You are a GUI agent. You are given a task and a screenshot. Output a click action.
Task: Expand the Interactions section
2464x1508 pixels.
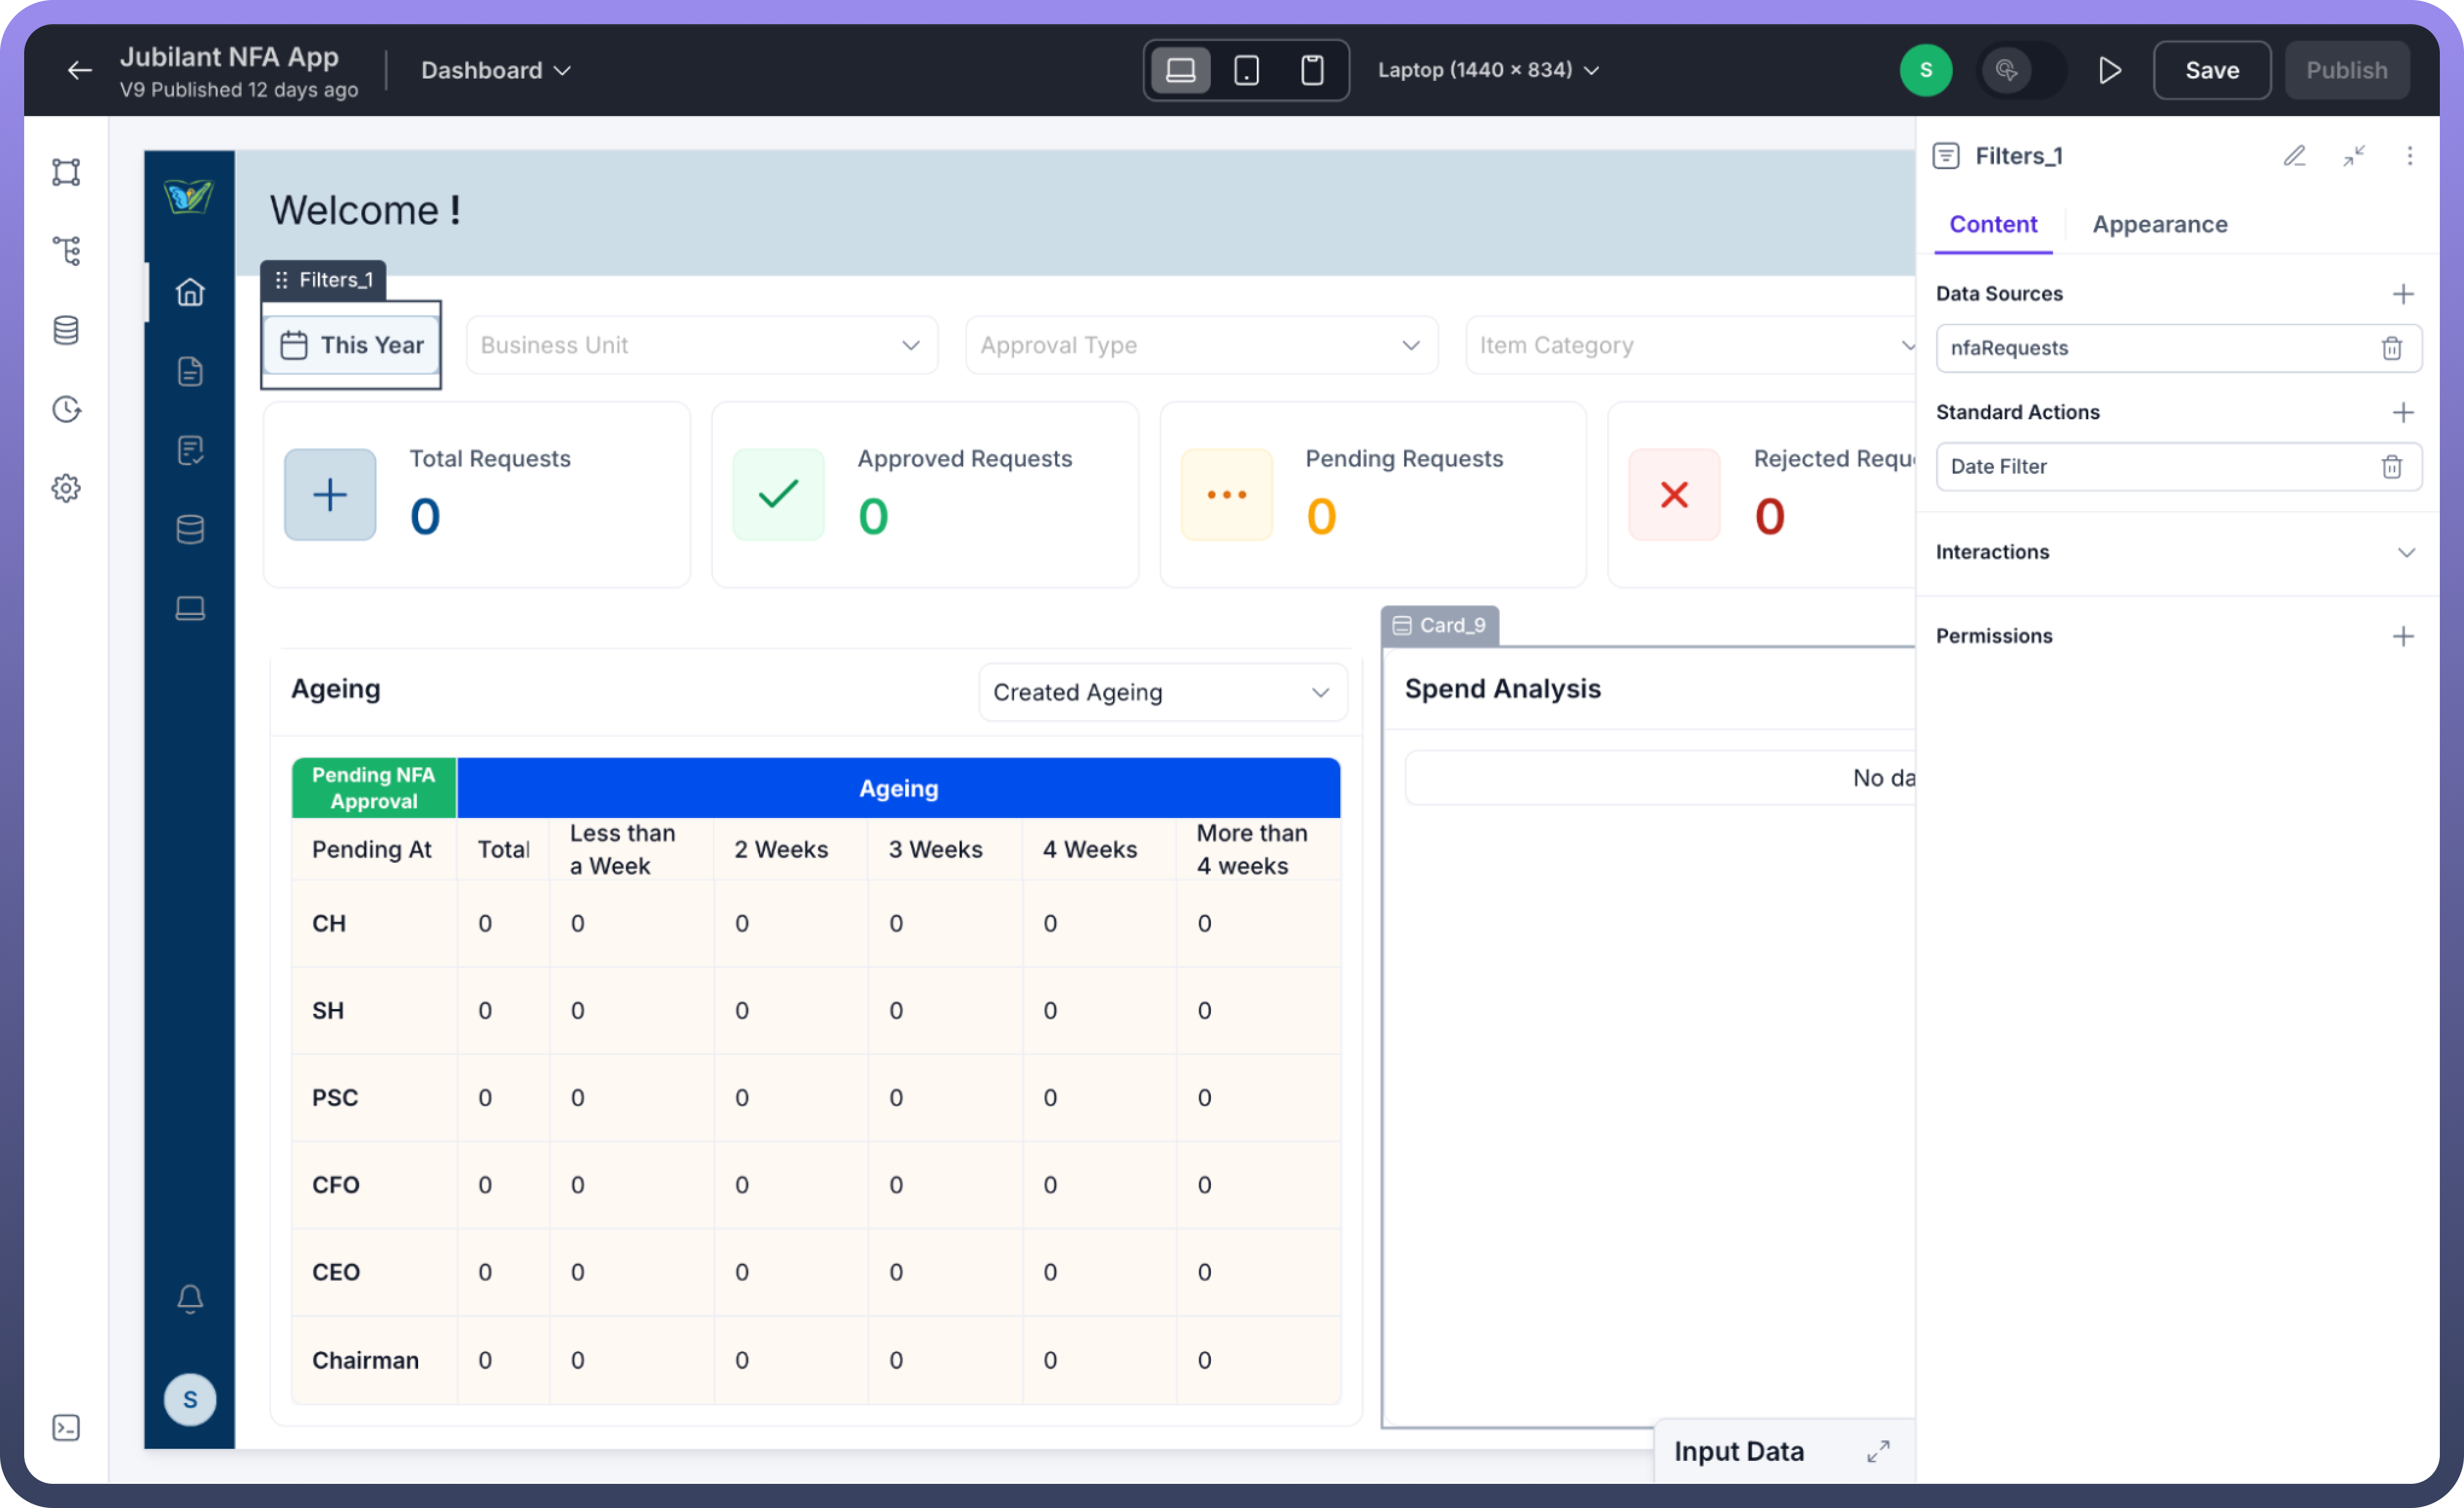(x=2405, y=552)
